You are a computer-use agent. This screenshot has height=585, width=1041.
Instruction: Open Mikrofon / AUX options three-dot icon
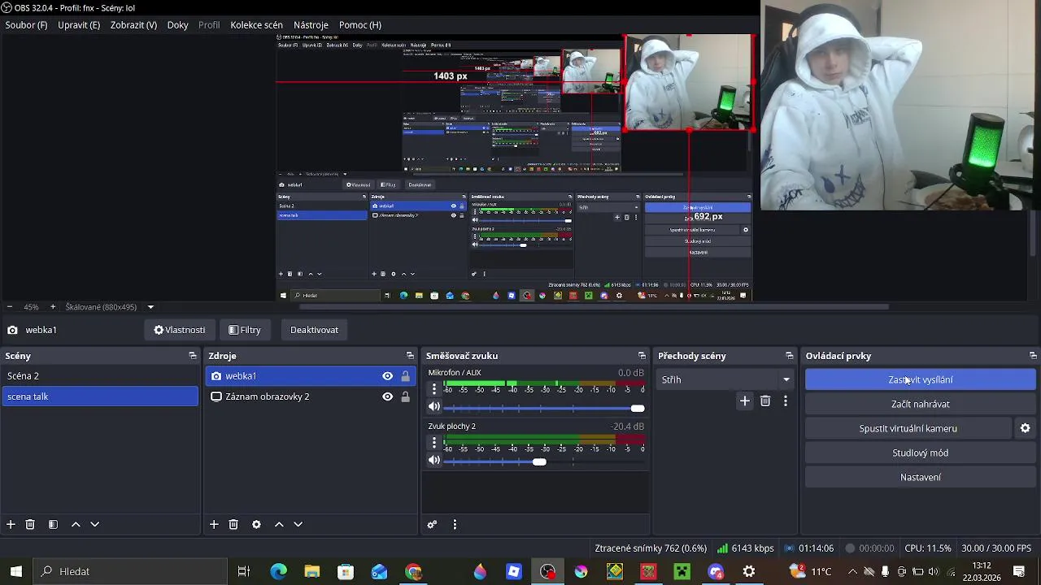(434, 389)
